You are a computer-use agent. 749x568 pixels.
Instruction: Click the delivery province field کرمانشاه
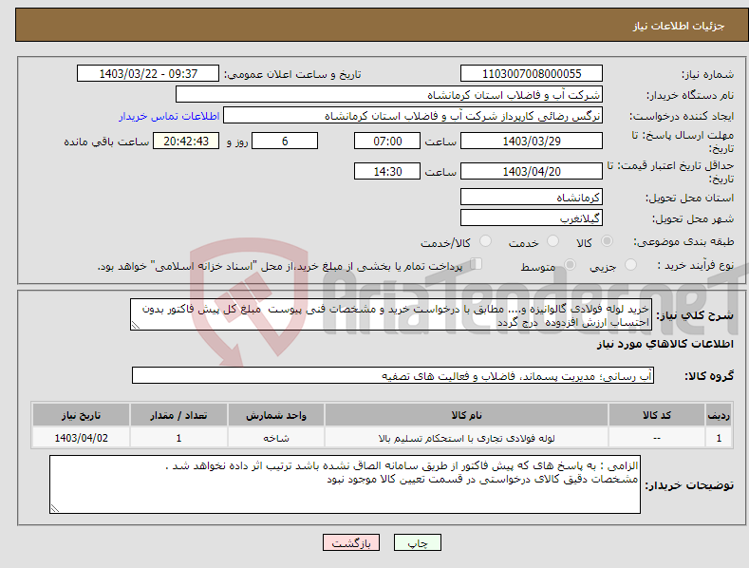532,197
